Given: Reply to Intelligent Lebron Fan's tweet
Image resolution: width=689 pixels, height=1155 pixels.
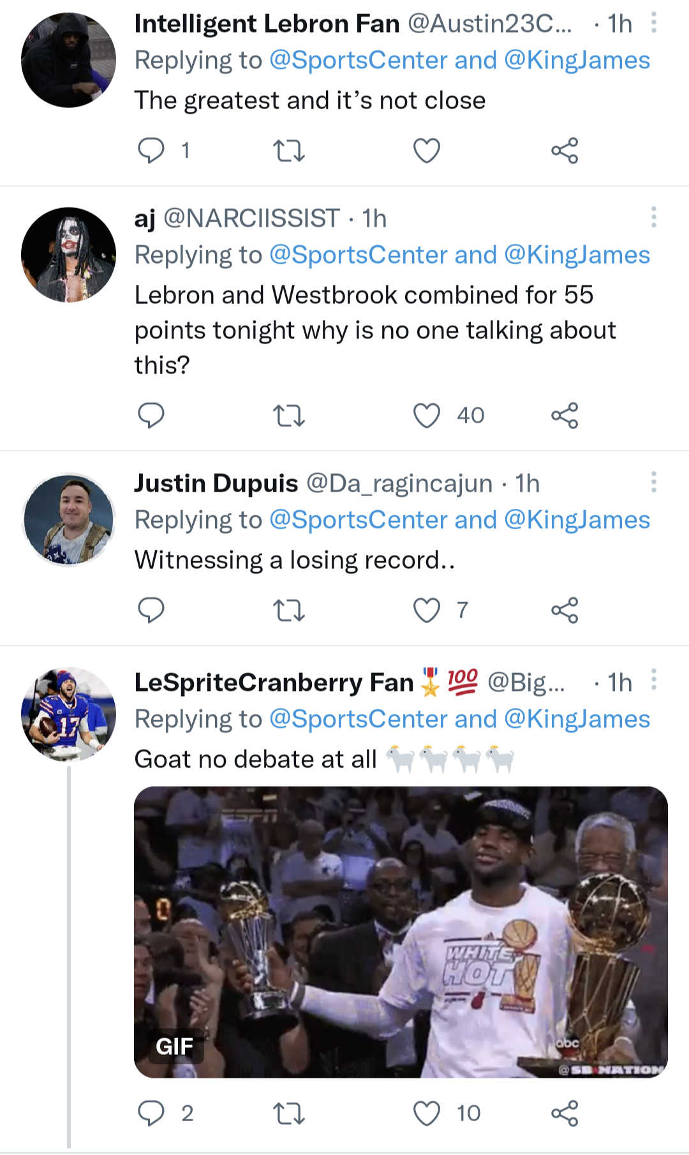Looking at the screenshot, I should click(151, 151).
